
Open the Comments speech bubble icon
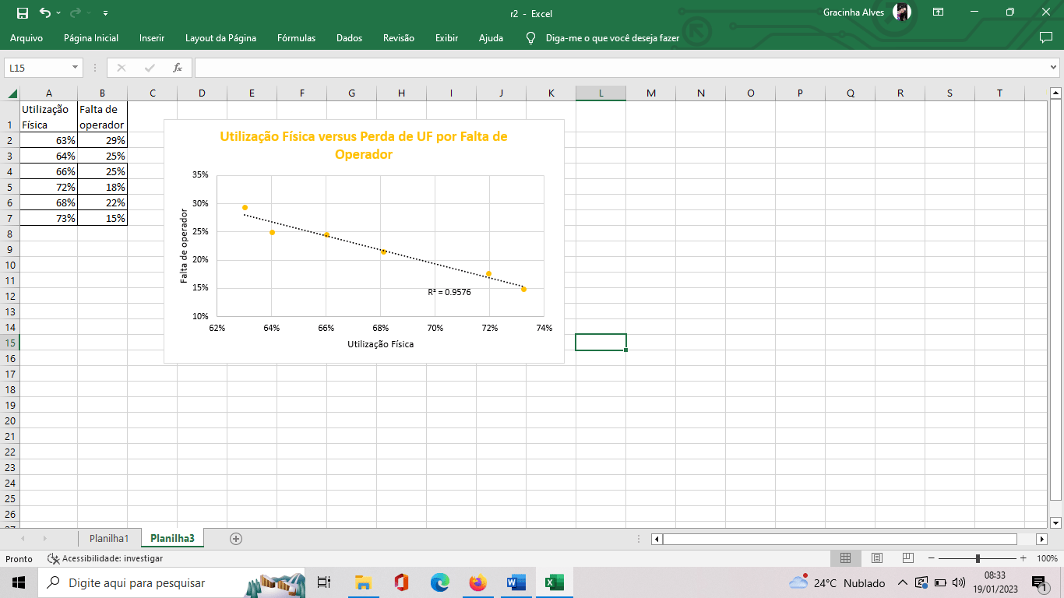(1046, 37)
